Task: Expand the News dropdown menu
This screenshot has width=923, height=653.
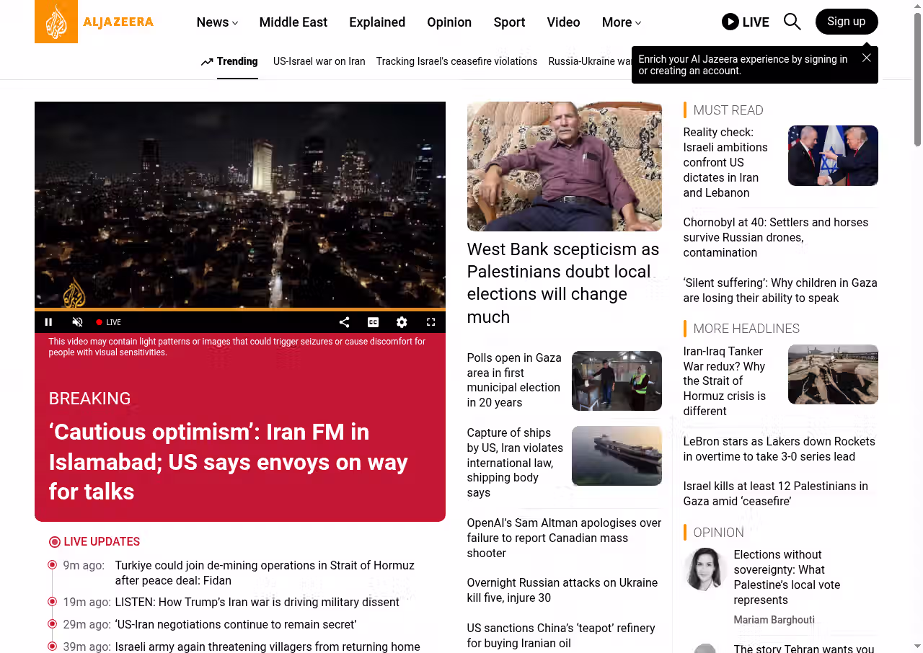Action: point(217,22)
